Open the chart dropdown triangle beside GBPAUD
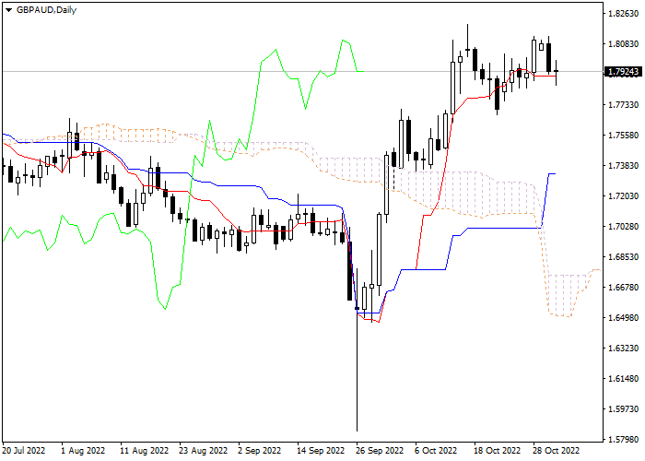 [8, 10]
